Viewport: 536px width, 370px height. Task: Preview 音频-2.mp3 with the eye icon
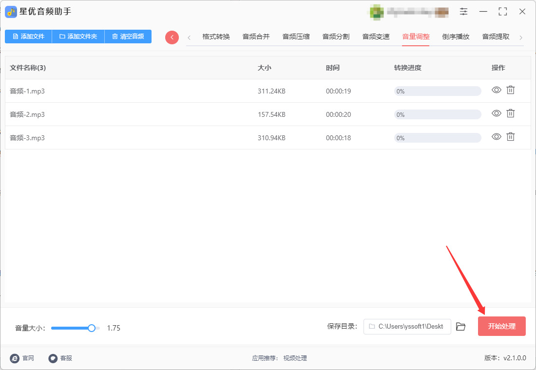point(497,113)
